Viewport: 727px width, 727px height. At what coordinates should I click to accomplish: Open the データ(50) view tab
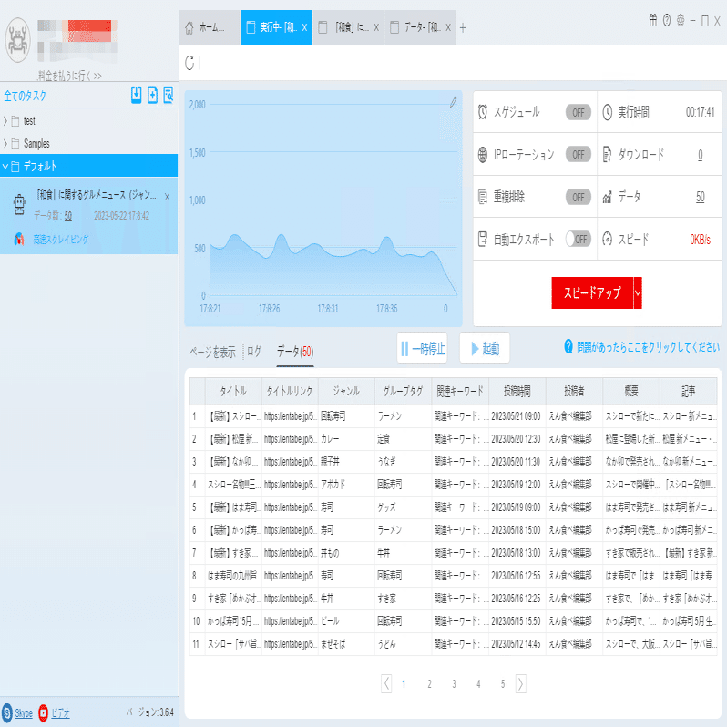(295, 352)
